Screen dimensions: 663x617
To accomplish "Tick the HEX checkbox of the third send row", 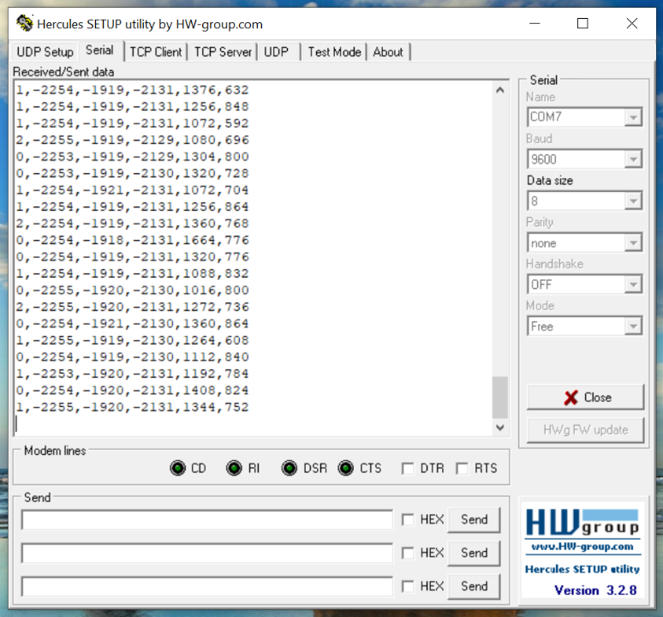I will pyautogui.click(x=408, y=586).
